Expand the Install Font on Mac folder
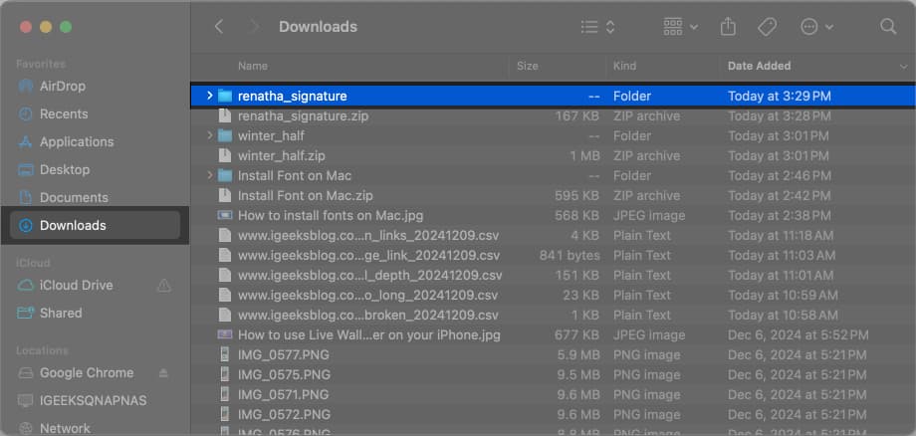Screen dimensions: 916x436 pyautogui.click(x=210, y=175)
